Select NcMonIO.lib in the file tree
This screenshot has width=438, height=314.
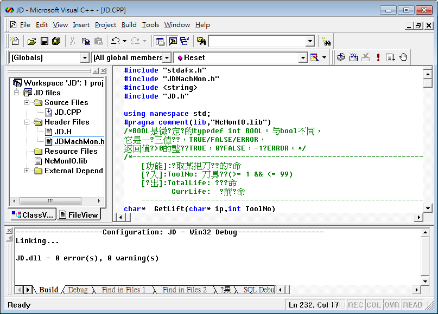66,161
